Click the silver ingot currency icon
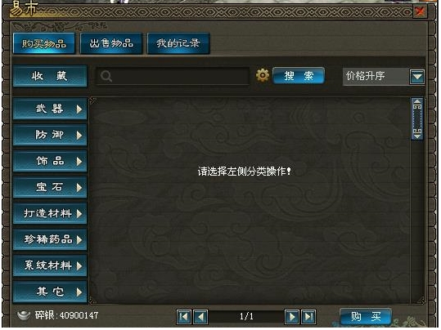The width and height of the screenshot is (441, 330). [x=24, y=315]
